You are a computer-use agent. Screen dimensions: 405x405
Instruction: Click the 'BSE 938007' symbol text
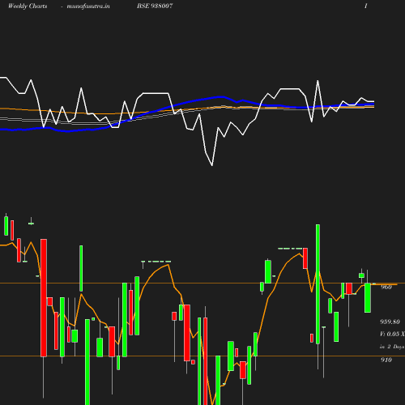155,6
